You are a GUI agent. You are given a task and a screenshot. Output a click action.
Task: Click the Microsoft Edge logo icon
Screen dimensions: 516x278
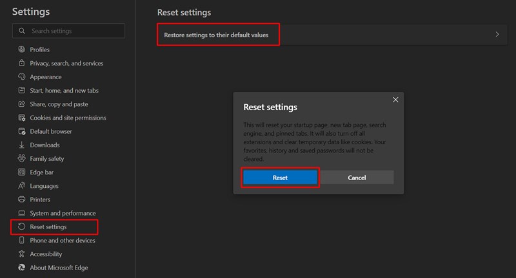coord(22,268)
